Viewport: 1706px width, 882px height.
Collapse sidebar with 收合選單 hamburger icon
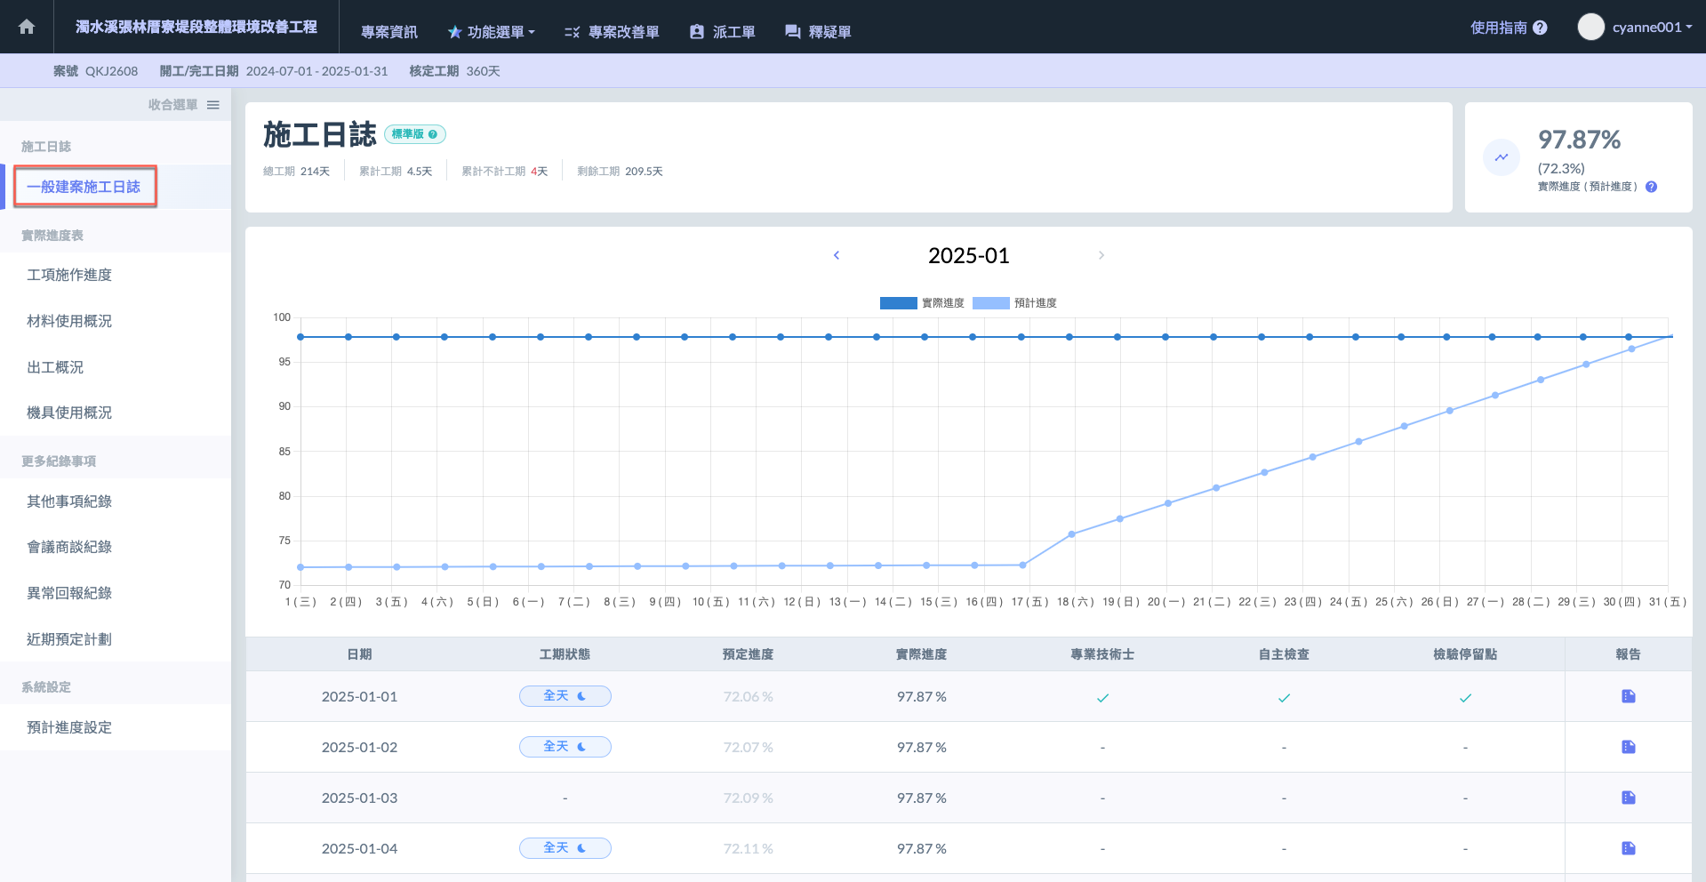tap(213, 105)
